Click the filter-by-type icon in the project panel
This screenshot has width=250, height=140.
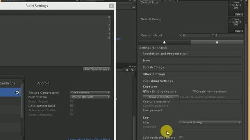point(127,70)
